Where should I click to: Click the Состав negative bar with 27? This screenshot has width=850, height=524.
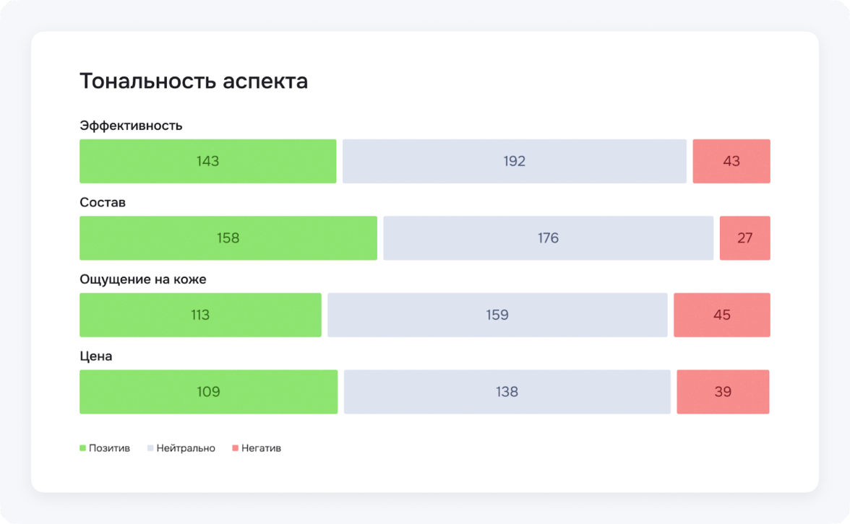pyautogui.click(x=744, y=238)
